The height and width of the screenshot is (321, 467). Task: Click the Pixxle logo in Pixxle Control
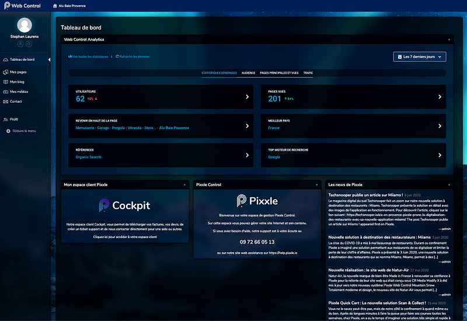[x=257, y=201]
